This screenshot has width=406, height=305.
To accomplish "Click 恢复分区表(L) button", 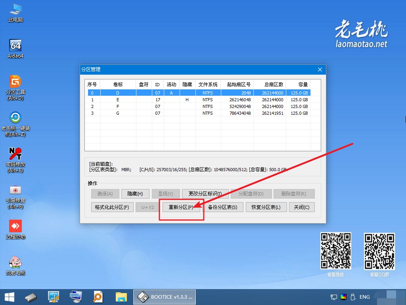I will click(x=266, y=207).
